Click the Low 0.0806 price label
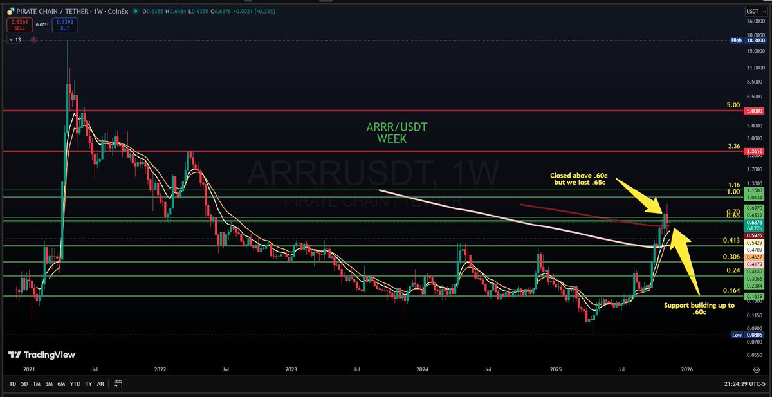 (748, 335)
